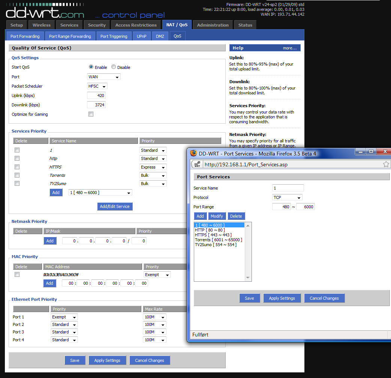Tick delete checkbox for Torrents service
The image size is (391, 378).
pyautogui.click(x=17, y=175)
